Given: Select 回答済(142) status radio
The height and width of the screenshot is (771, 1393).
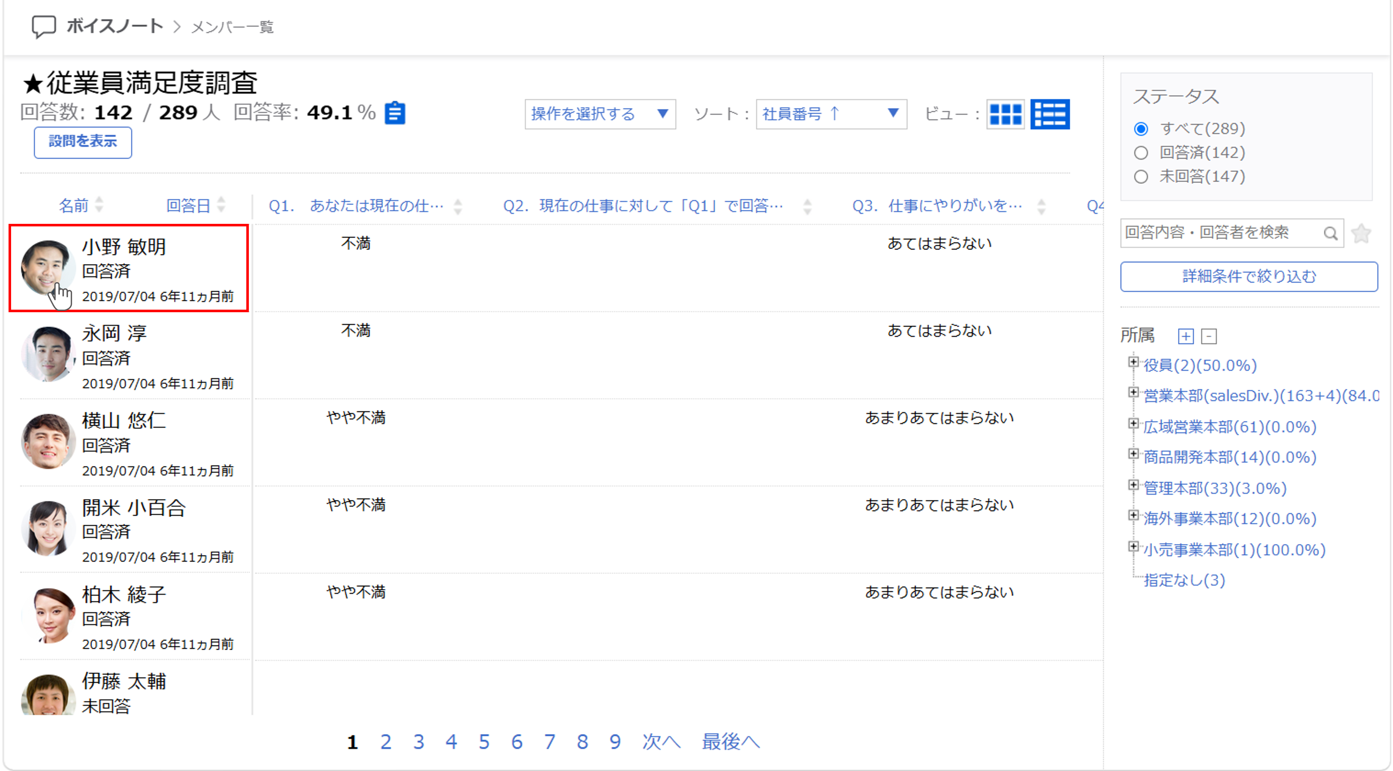Looking at the screenshot, I should point(1140,153).
